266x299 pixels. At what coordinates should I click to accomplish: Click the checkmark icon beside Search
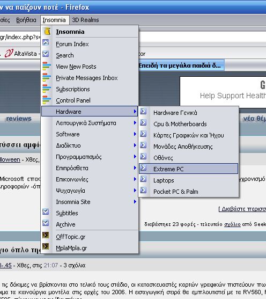coord(46,54)
